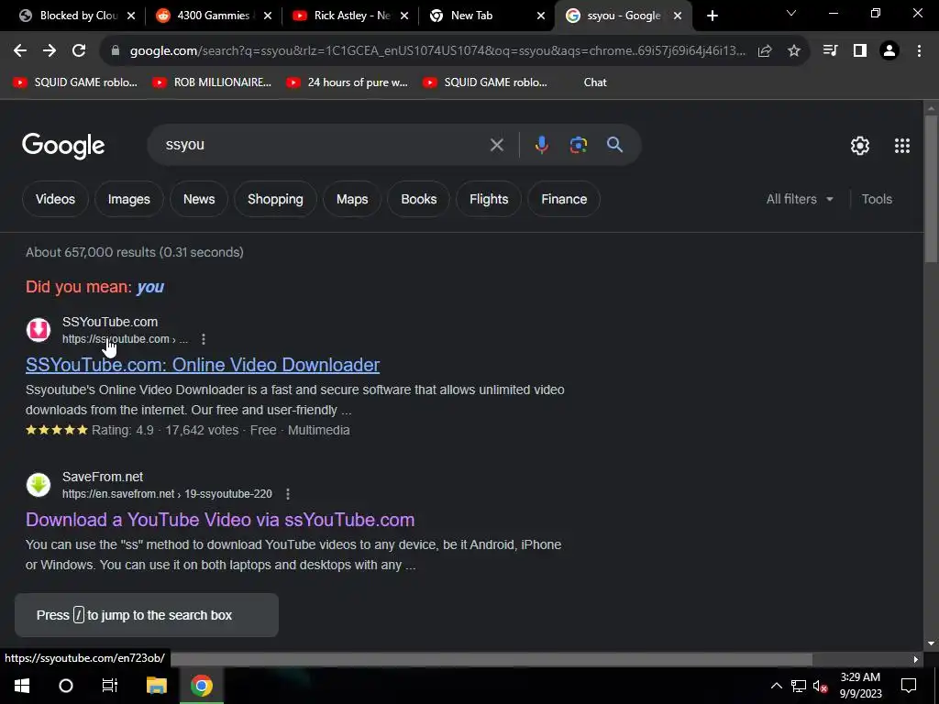Start voice search with microphone
Screen dimensions: 939x704
[541, 145]
